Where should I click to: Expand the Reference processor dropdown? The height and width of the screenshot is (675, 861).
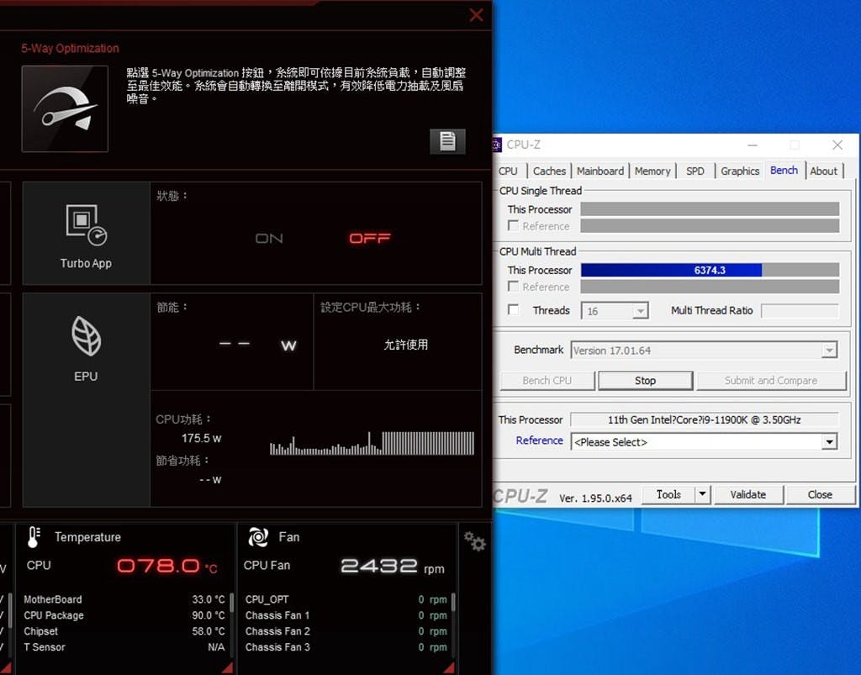829,442
